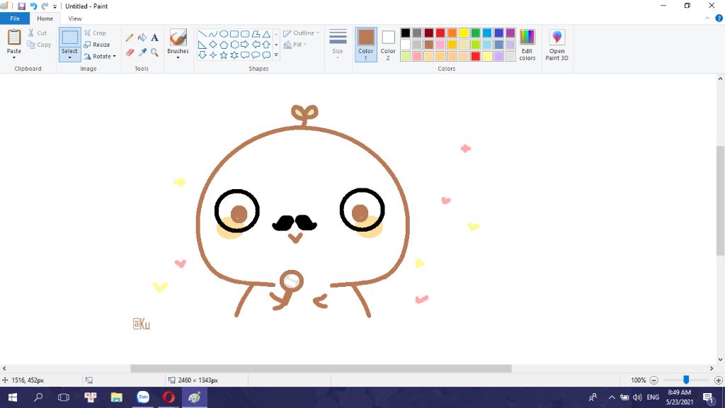Open Zalo from the taskbar
The width and height of the screenshot is (725, 408).
pyautogui.click(x=143, y=397)
